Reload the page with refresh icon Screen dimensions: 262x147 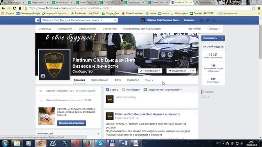coord(15,8)
